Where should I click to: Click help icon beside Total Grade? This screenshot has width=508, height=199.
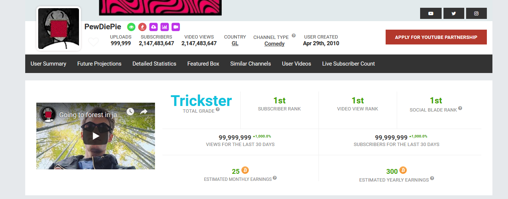tap(218, 109)
